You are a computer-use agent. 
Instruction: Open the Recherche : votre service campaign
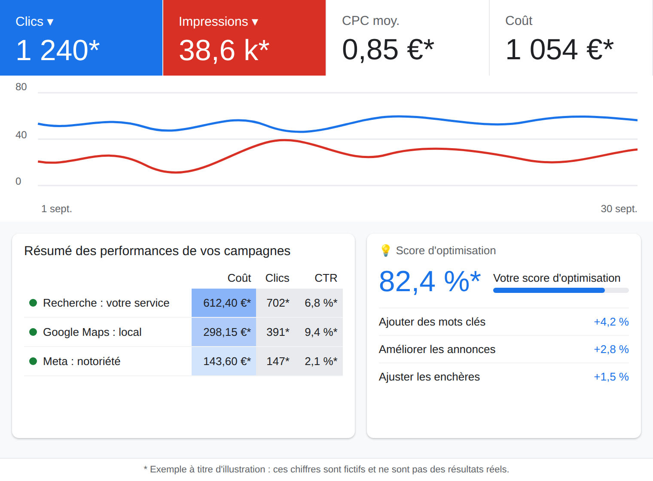point(106,303)
